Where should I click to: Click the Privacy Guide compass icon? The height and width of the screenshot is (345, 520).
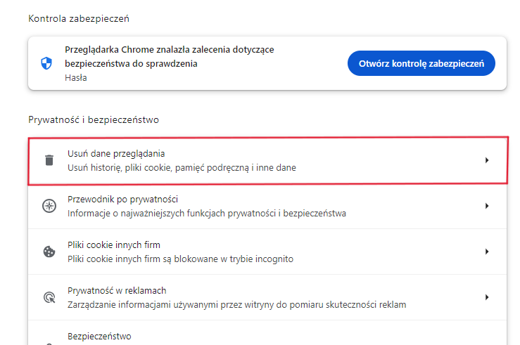pos(49,206)
